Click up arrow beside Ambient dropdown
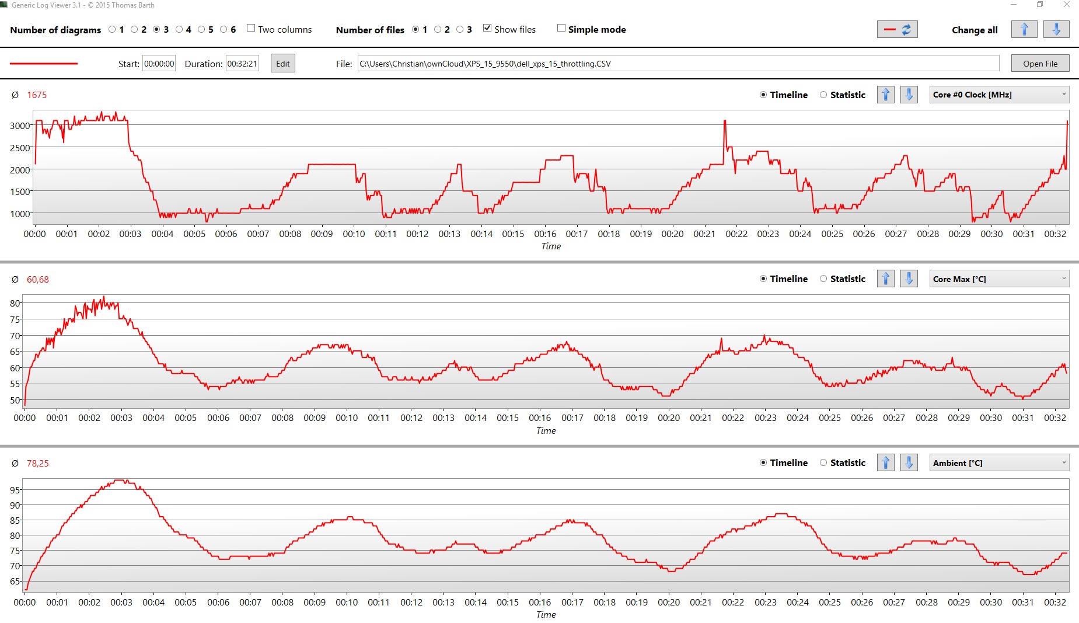 pyautogui.click(x=886, y=463)
